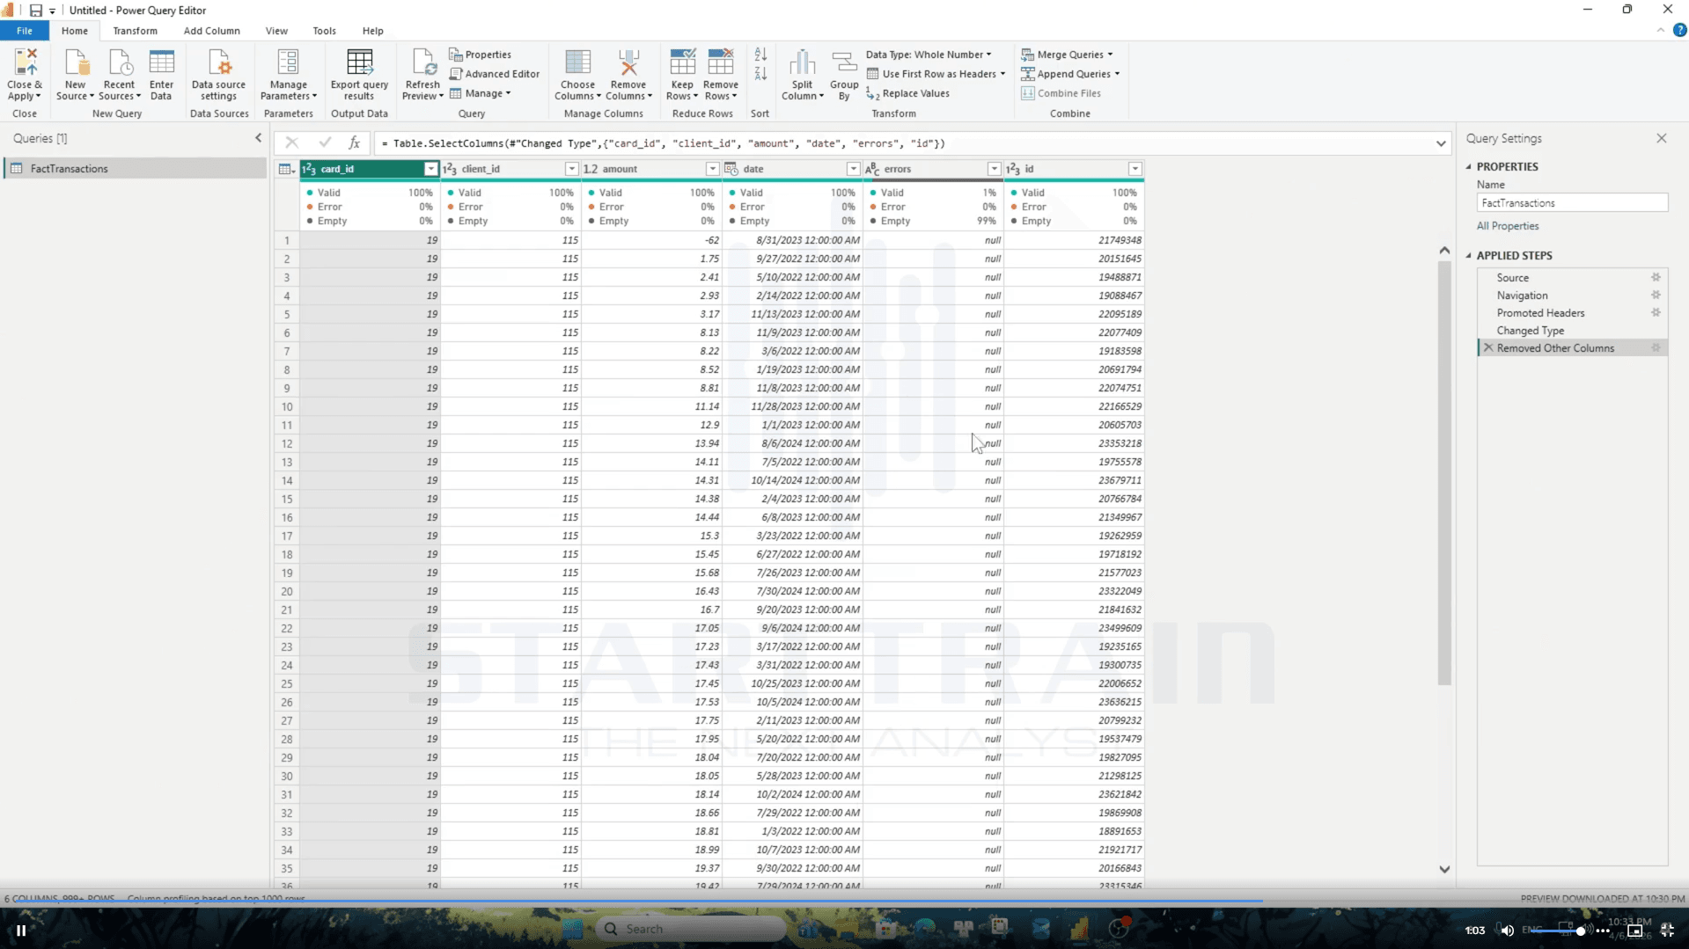
Task: Open errors column filter dropdown
Action: [994, 169]
